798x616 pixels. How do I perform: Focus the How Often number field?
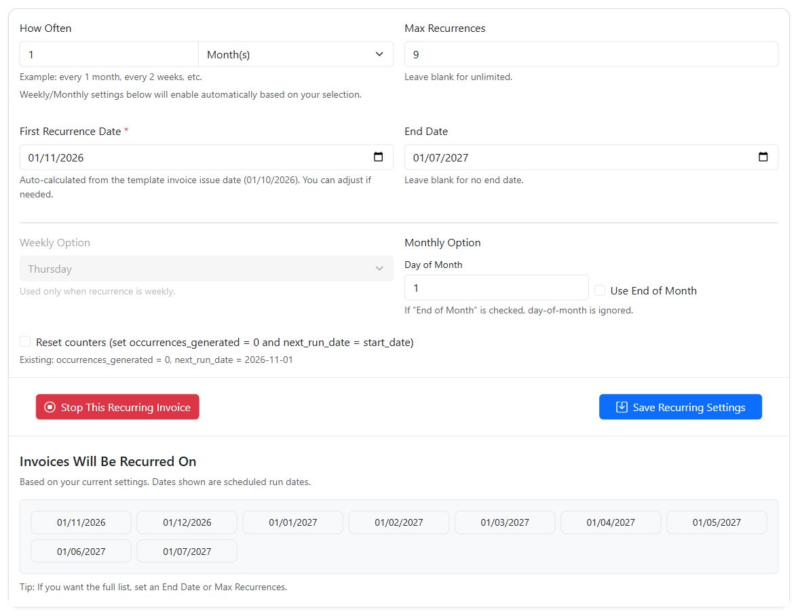pyautogui.click(x=109, y=54)
